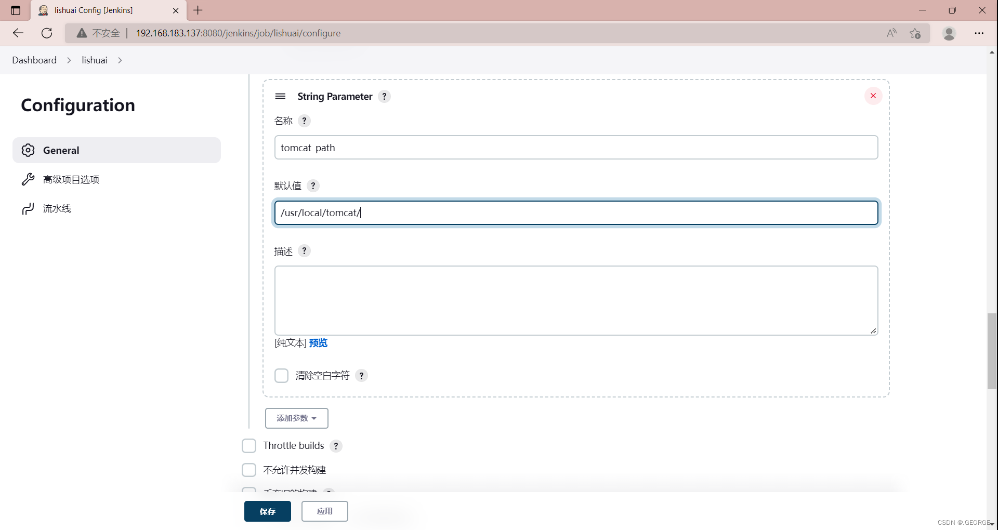Open the tab actions menu icon
The image size is (998, 530).
16,10
